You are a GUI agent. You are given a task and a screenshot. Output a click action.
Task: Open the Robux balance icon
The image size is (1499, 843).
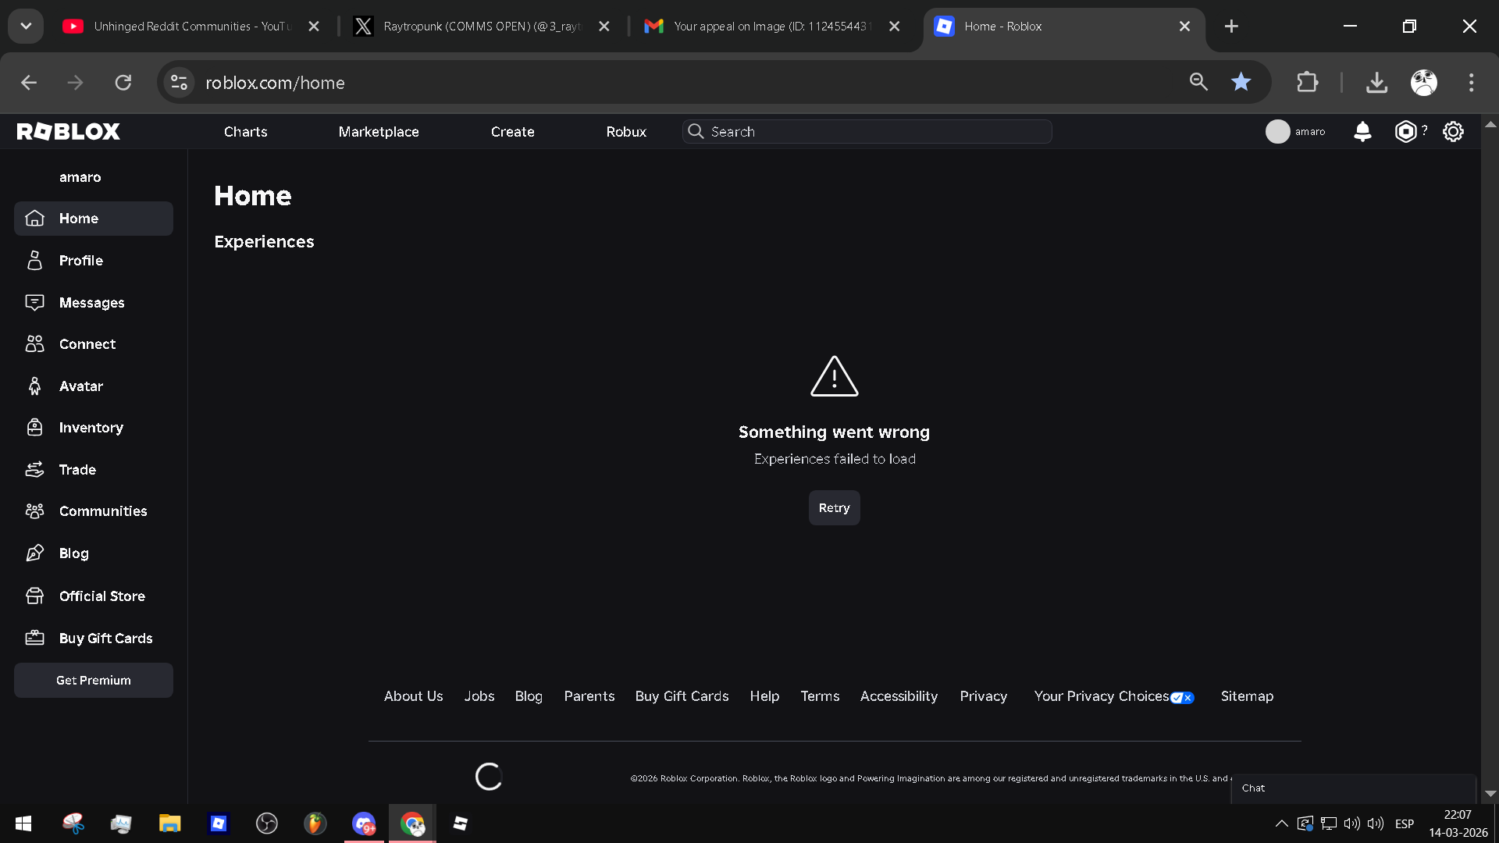click(1405, 131)
